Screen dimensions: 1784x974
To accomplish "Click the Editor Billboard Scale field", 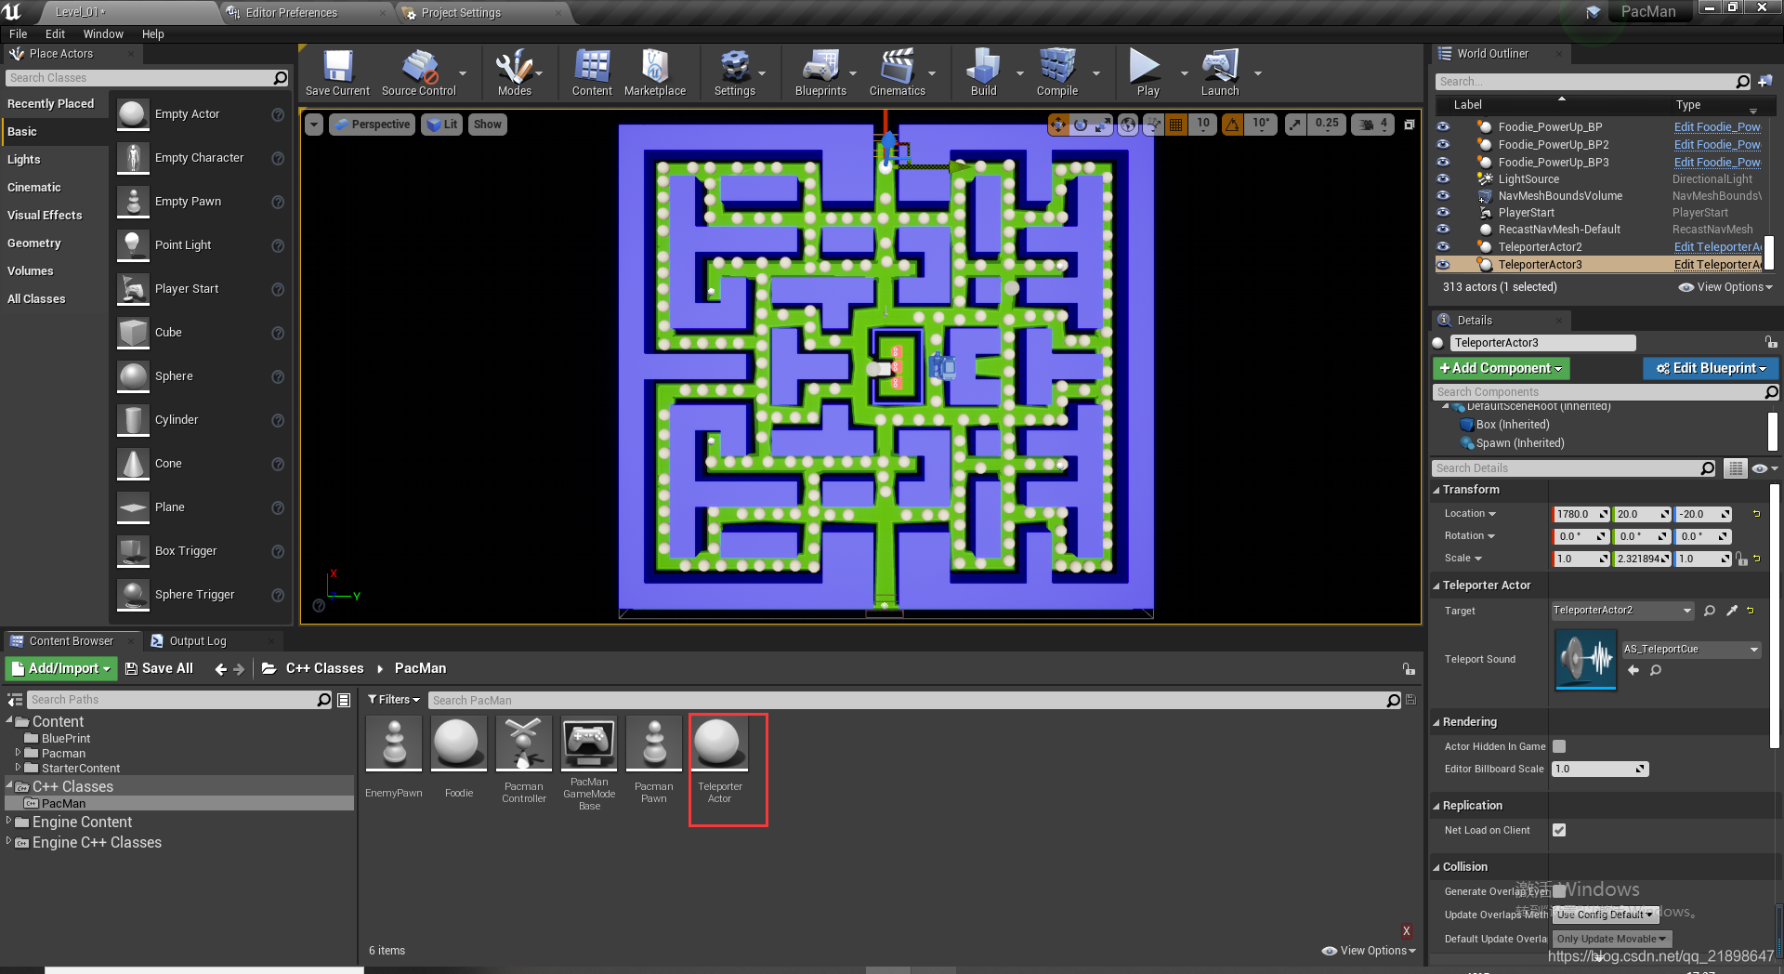I will click(x=1600, y=769).
